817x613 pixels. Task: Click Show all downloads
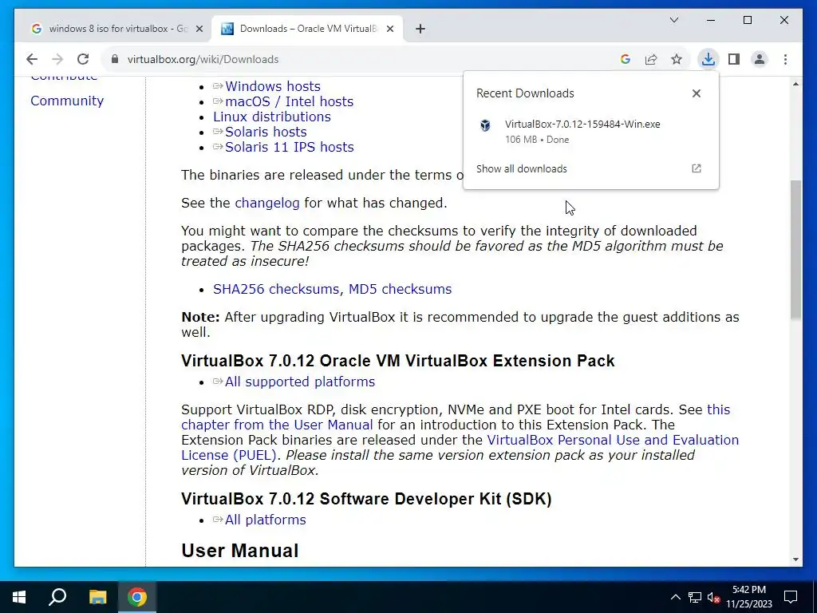pos(522,169)
